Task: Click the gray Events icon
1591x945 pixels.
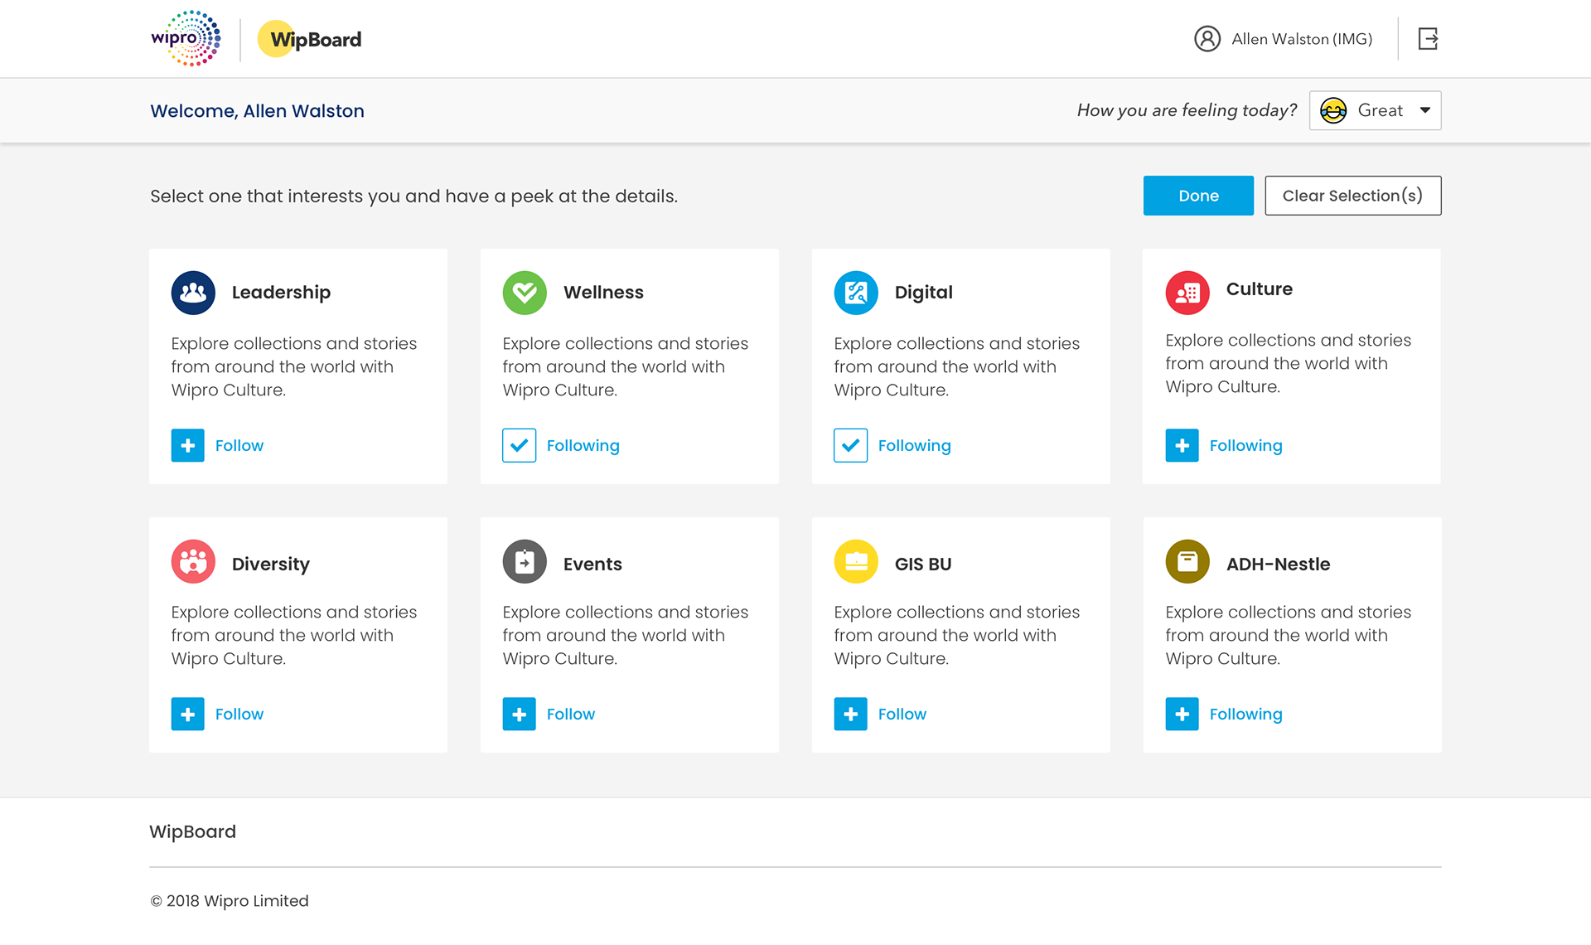Action: [x=525, y=561]
